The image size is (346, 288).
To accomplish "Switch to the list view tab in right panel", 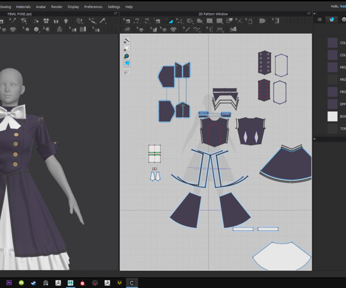I will (319, 20).
